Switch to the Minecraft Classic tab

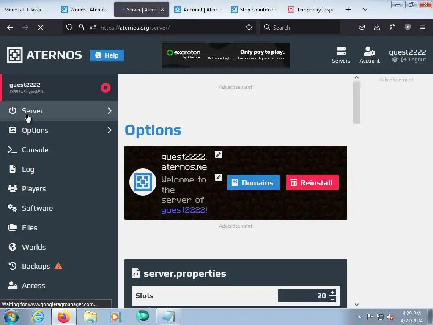pyautogui.click(x=27, y=9)
